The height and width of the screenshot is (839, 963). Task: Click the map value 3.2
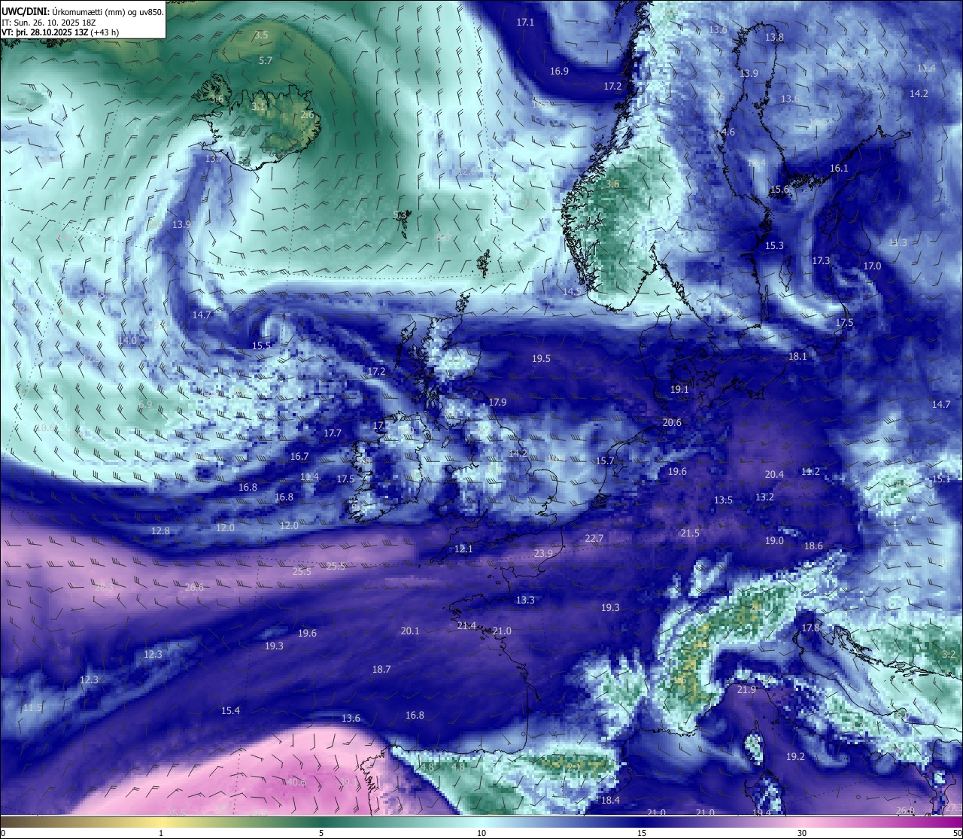949,655
